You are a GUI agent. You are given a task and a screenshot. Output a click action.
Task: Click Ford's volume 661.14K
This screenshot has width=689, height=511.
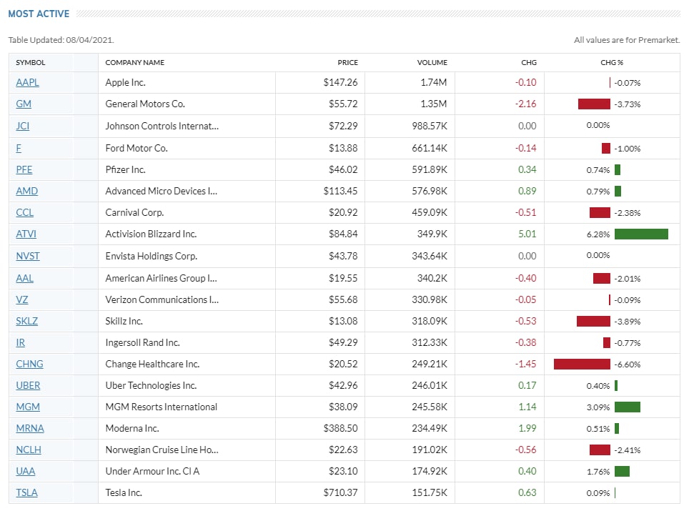coord(430,148)
